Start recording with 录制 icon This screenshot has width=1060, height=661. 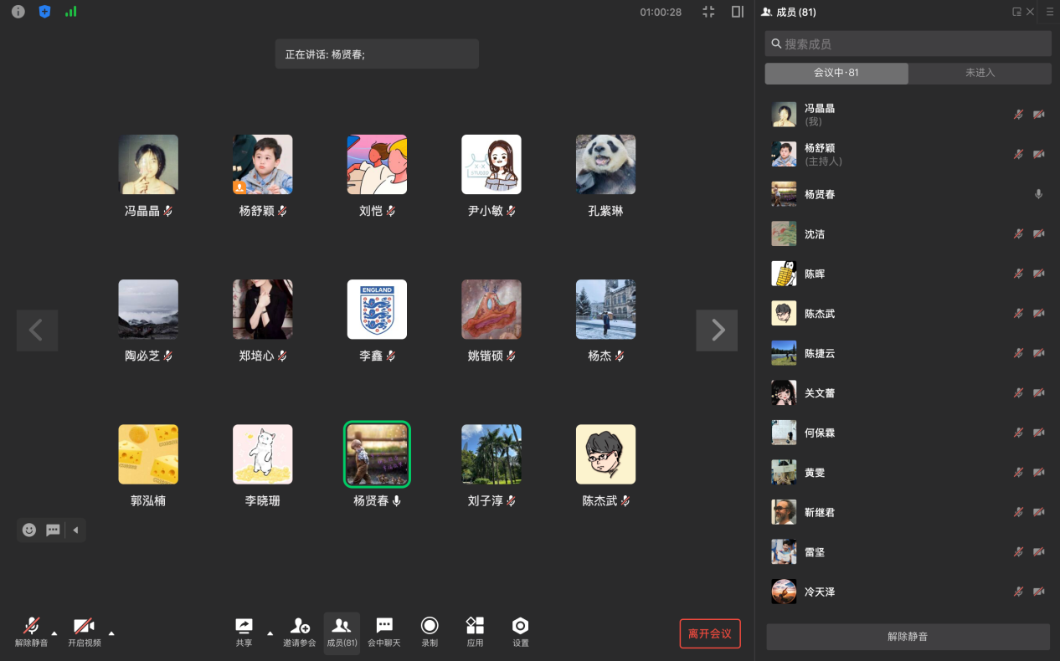[430, 627]
